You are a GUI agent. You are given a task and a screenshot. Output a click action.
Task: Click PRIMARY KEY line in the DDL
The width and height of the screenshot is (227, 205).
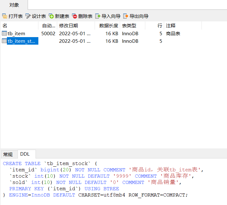click(64, 189)
